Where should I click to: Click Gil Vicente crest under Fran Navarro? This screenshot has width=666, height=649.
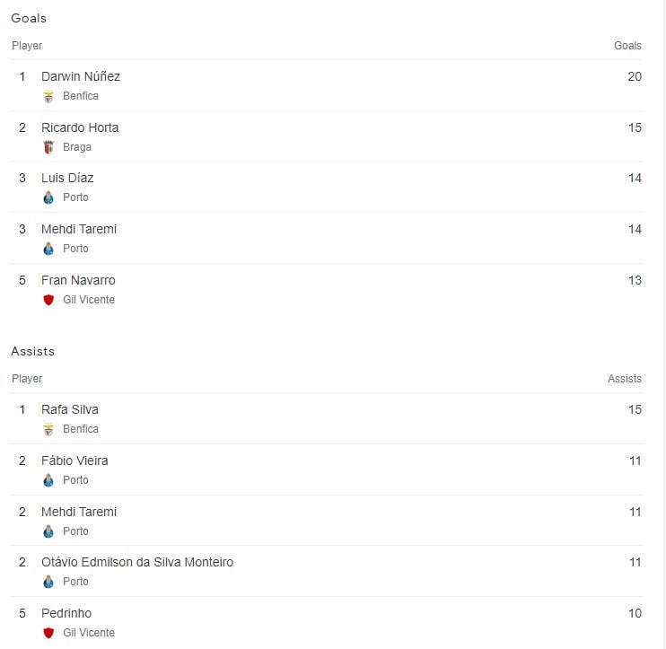[48, 300]
